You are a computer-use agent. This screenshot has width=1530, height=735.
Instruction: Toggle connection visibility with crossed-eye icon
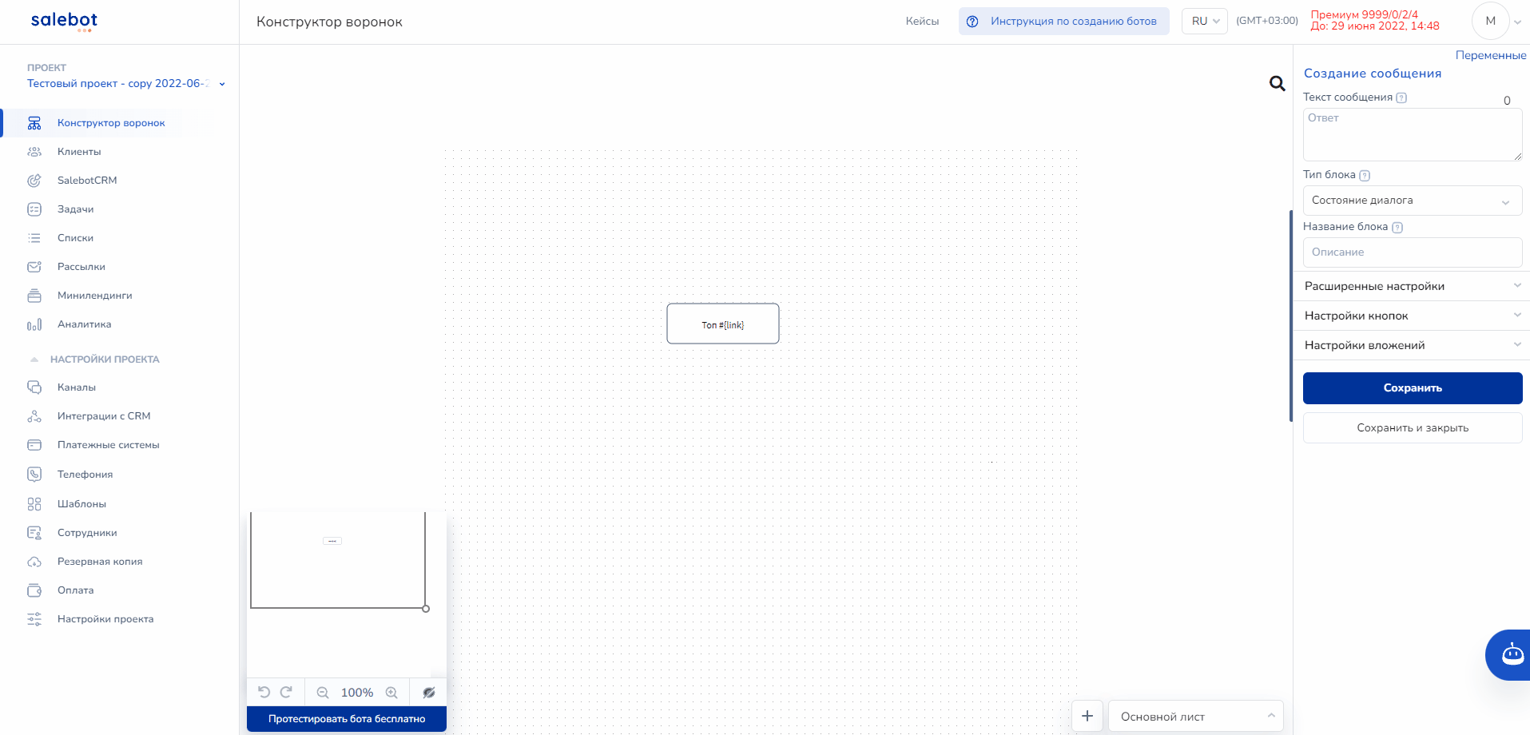429,693
